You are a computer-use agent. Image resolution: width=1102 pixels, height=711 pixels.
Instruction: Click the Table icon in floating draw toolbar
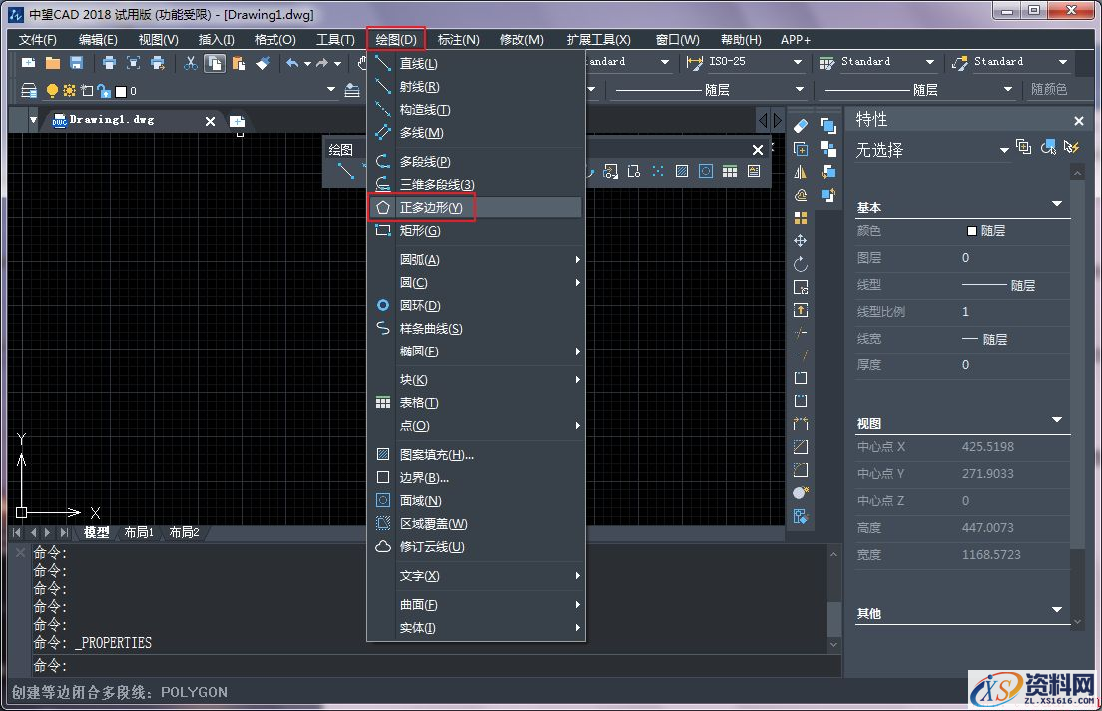pyautogui.click(x=730, y=172)
